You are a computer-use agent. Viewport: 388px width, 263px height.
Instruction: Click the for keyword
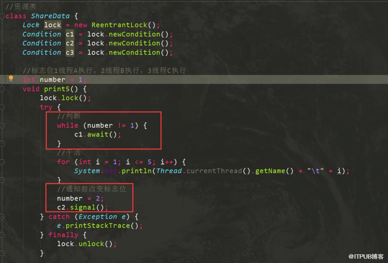pos(63,162)
